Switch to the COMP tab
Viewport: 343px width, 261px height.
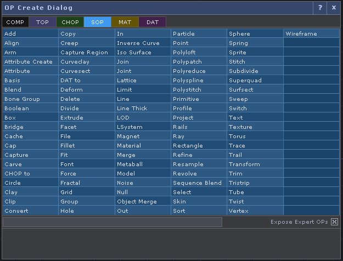(x=15, y=22)
